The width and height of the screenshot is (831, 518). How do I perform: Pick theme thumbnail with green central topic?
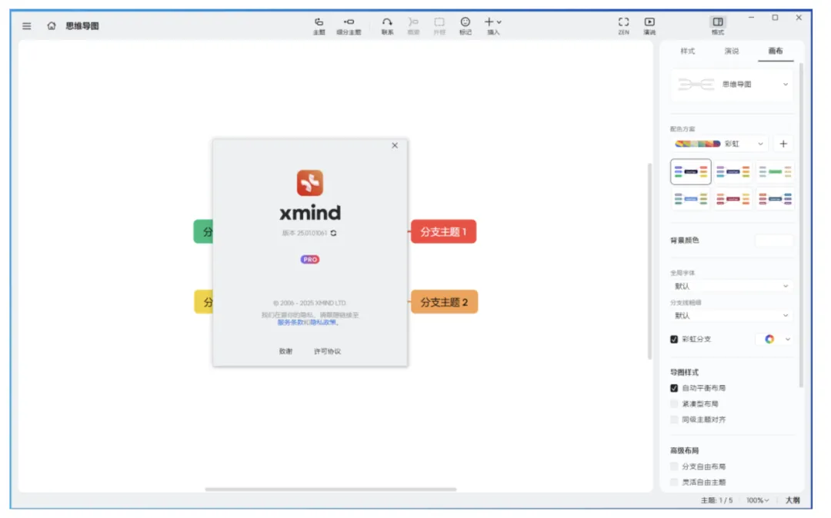coord(775,171)
